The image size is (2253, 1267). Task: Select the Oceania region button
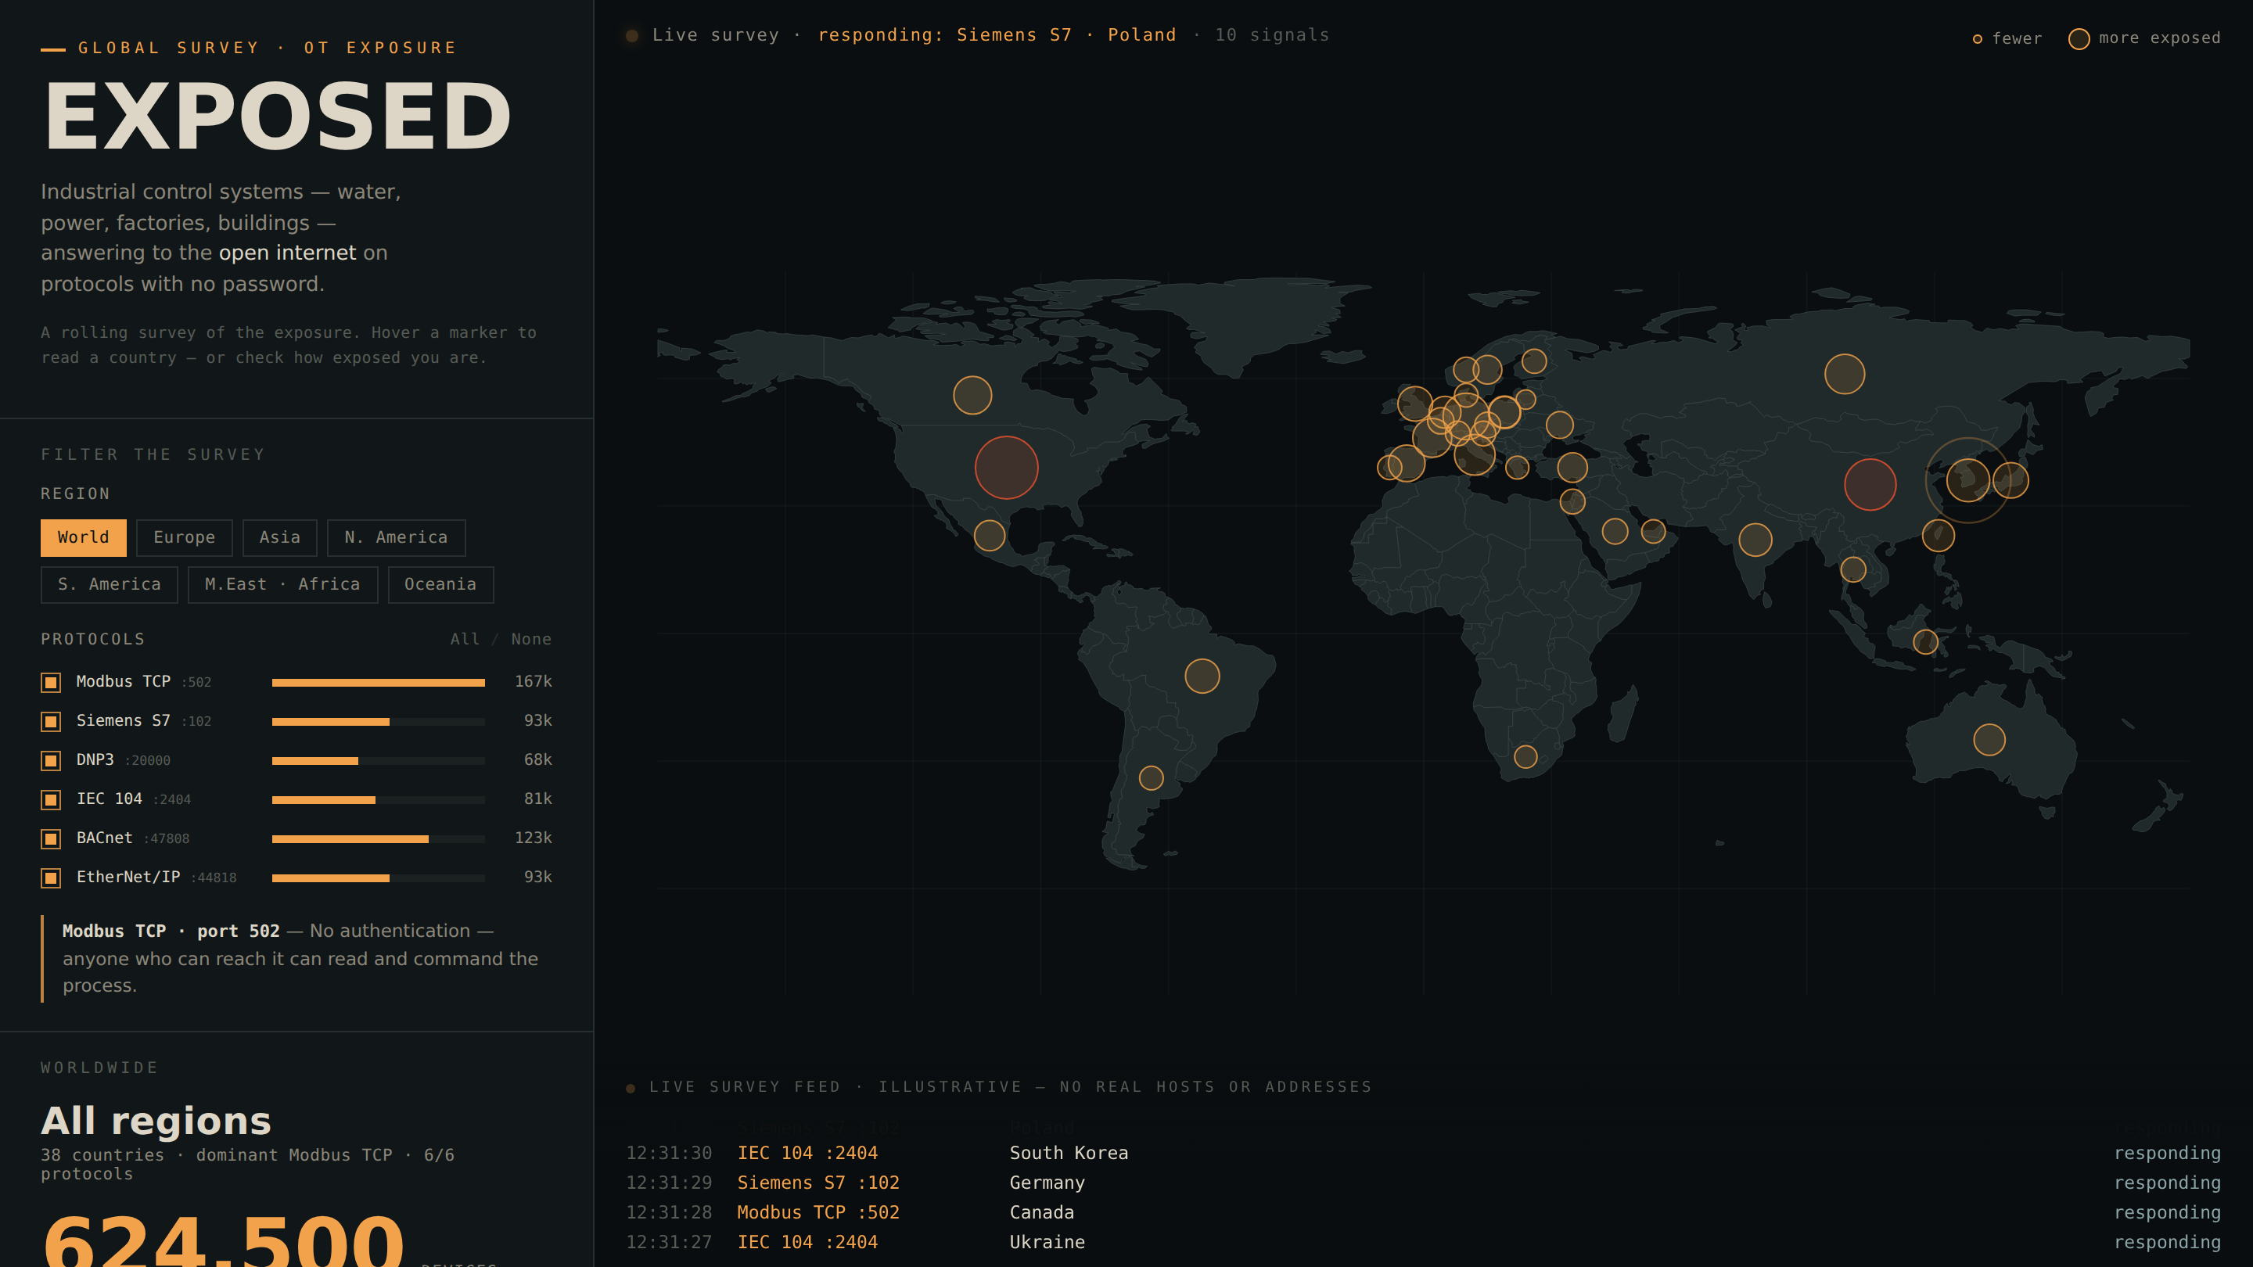(440, 585)
